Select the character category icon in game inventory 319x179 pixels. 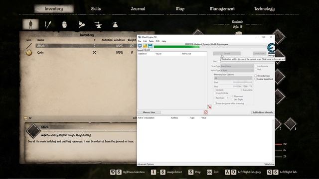tap(30, 24)
